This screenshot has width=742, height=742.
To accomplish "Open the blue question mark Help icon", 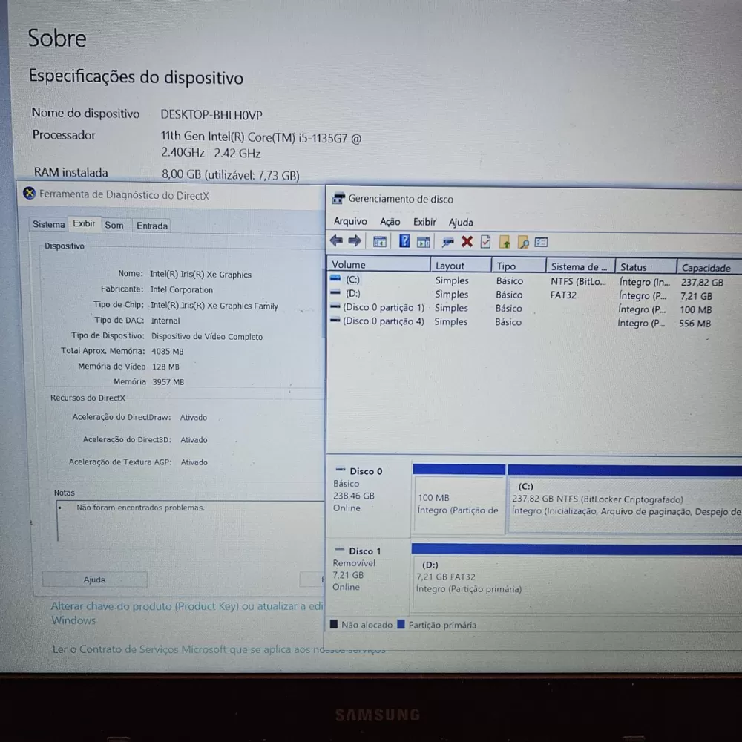I will pos(404,241).
